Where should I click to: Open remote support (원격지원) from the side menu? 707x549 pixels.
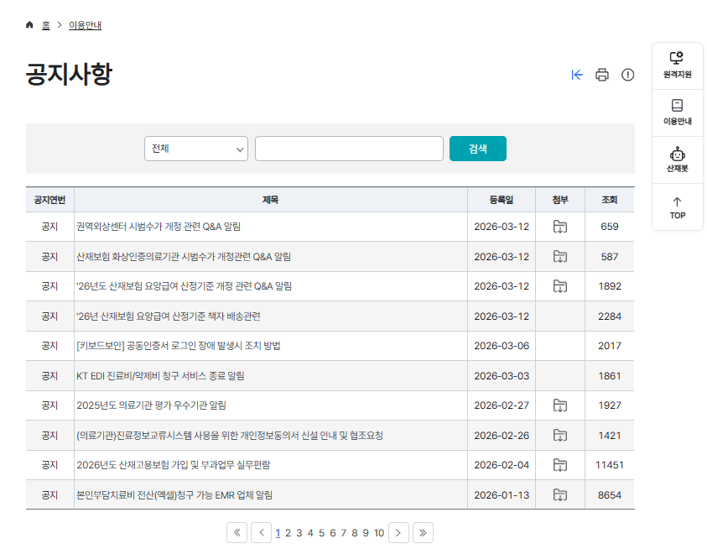(x=677, y=65)
